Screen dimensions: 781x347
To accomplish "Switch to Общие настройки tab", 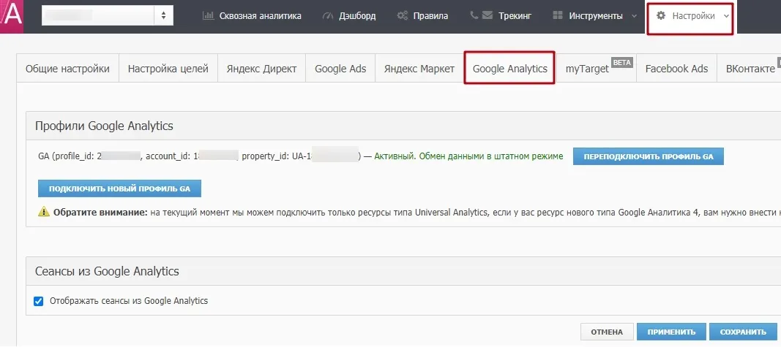I will pyautogui.click(x=68, y=69).
